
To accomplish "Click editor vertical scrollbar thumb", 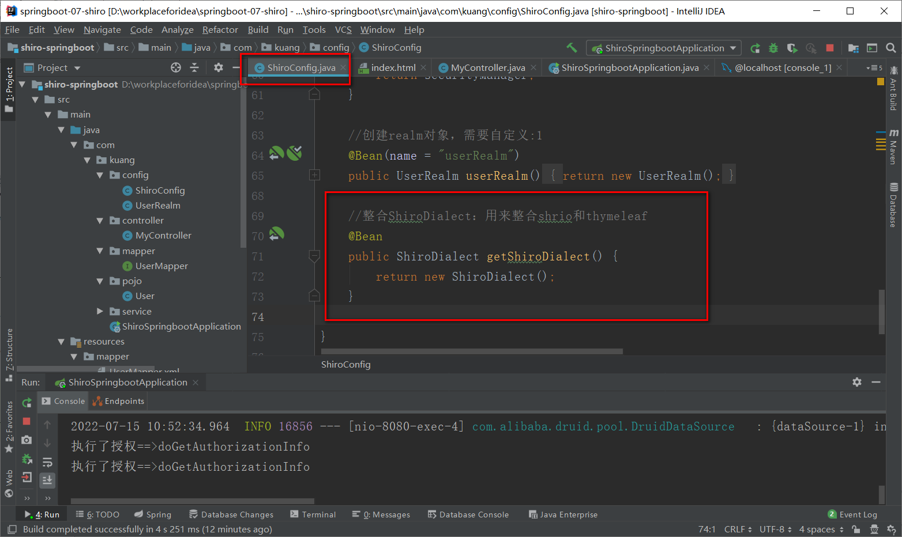I will pos(881,311).
